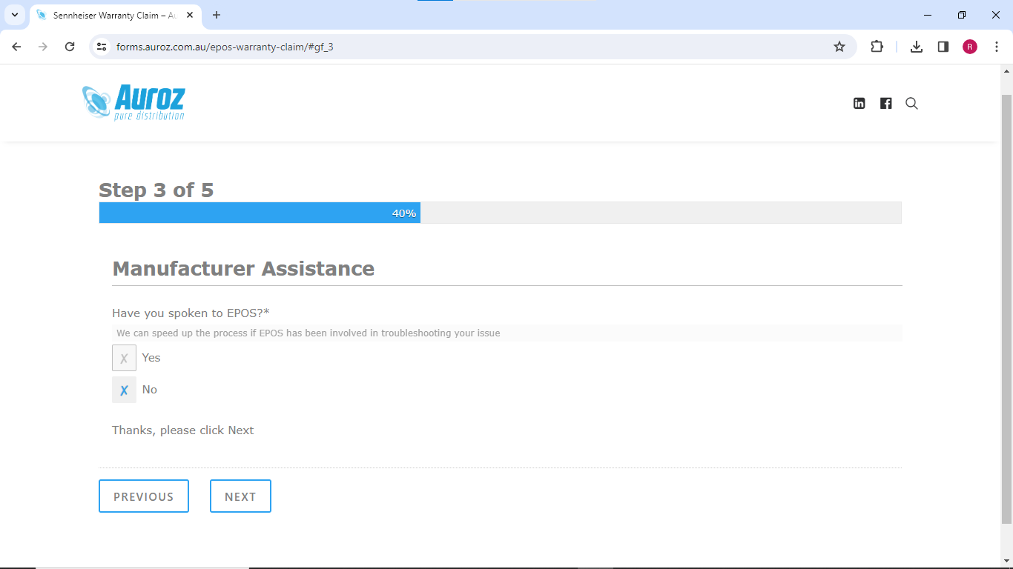
Task: Open the LinkedIn icon in header
Action: coord(859,104)
